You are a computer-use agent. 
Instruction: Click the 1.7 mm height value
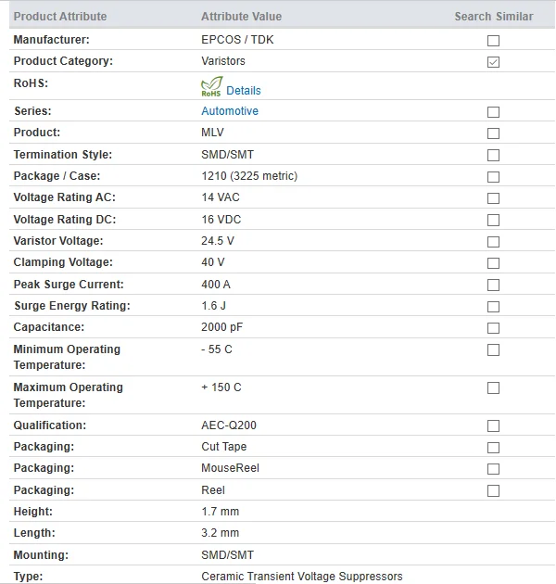tap(221, 512)
